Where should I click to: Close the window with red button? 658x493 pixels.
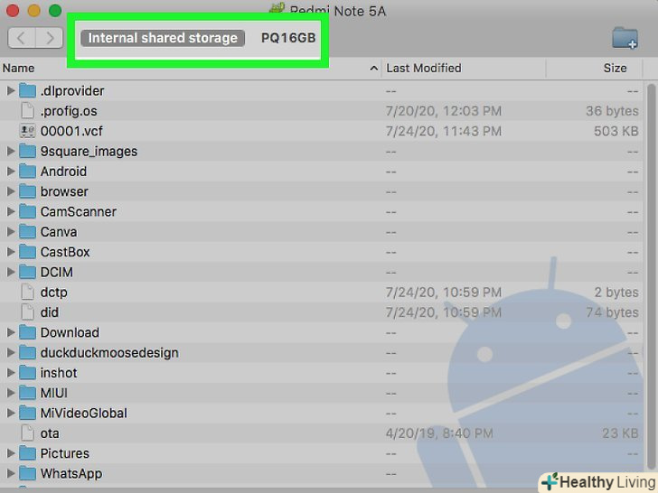click(x=13, y=10)
